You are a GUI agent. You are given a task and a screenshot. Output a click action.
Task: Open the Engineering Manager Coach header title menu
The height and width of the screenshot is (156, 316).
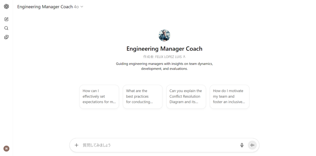click(45, 7)
